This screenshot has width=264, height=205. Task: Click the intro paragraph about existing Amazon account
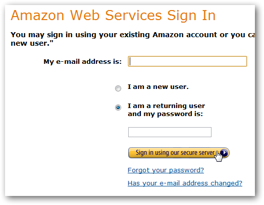click(133, 39)
